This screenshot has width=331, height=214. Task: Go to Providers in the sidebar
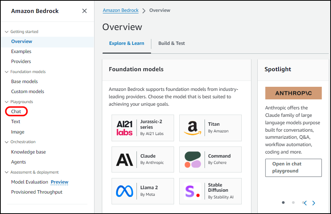[x=21, y=62]
